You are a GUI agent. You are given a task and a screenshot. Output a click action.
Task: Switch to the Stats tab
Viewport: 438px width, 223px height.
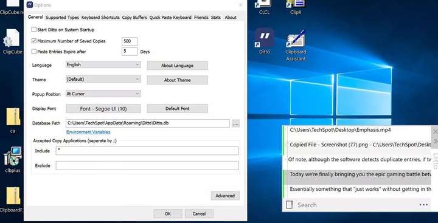tap(215, 18)
